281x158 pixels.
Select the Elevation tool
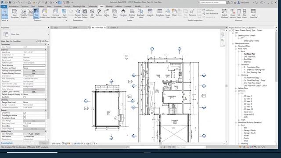click(x=123, y=13)
